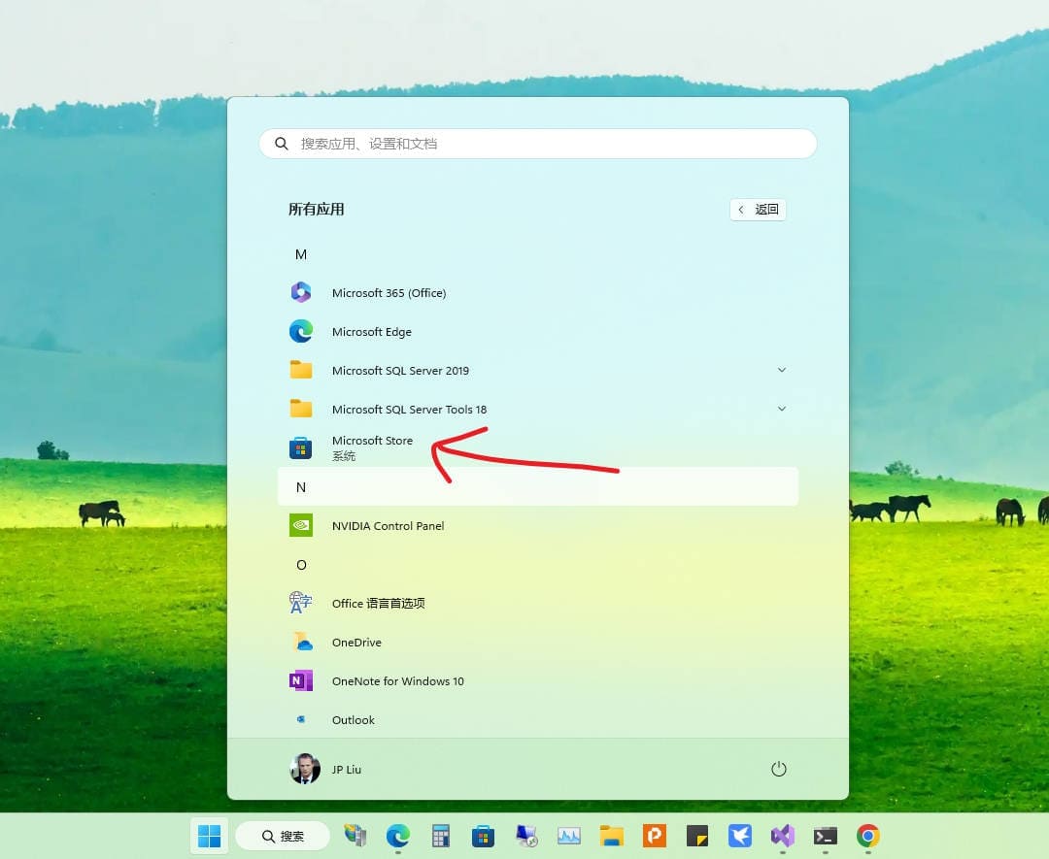Click the letter N section header
Viewport: 1049px width, 859px height.
pyautogui.click(x=301, y=487)
